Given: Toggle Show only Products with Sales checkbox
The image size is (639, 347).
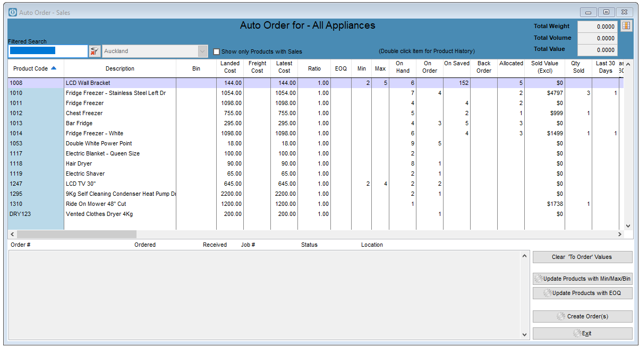Looking at the screenshot, I should pos(217,51).
